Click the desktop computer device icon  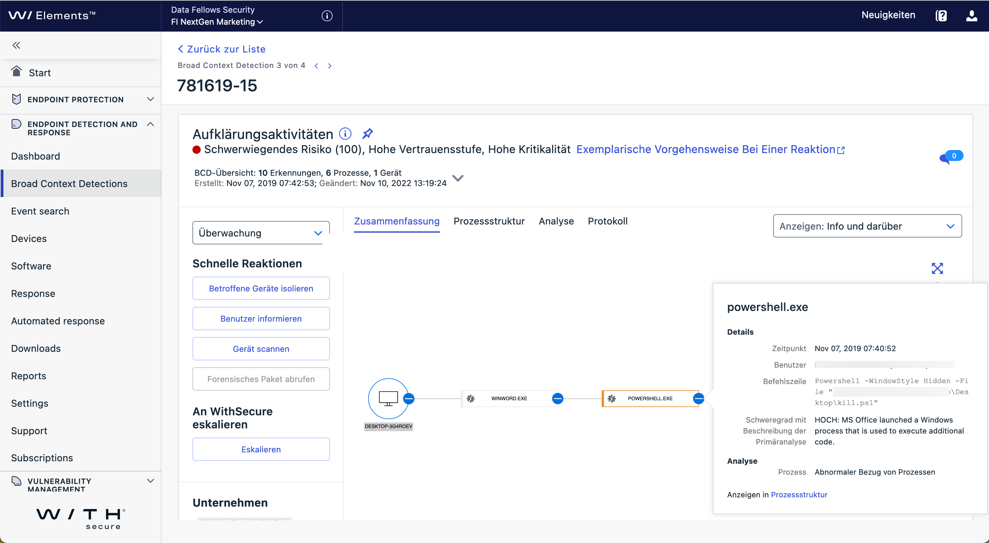point(388,398)
